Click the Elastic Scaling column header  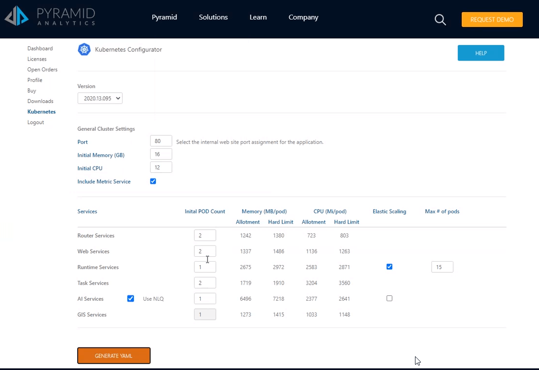(x=389, y=212)
